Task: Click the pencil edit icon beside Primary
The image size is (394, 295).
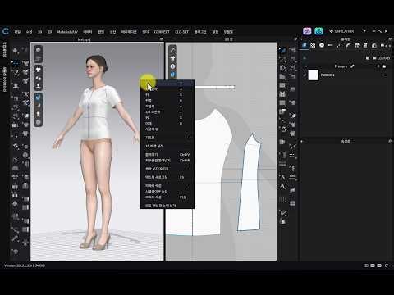Action: [352, 66]
